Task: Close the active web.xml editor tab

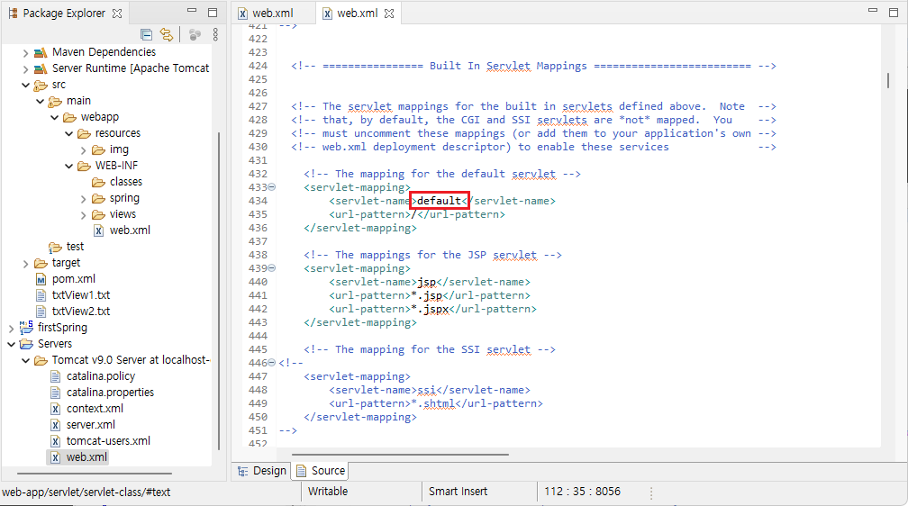Action: pyautogui.click(x=389, y=14)
